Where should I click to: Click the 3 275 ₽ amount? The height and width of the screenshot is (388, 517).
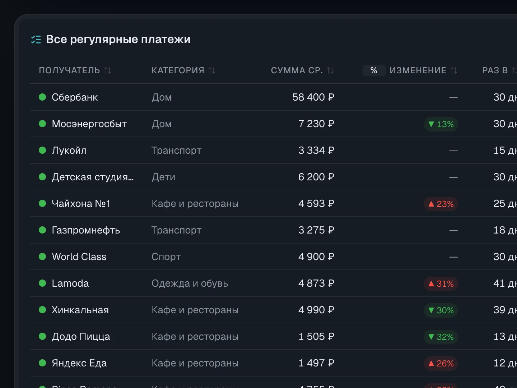(316, 230)
